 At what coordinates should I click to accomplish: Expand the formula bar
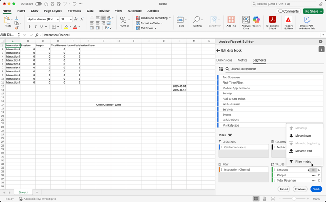pos(323,35)
